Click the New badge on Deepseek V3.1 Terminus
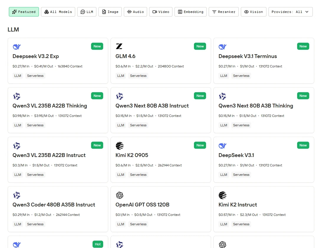321x248 pixels. [303, 46]
